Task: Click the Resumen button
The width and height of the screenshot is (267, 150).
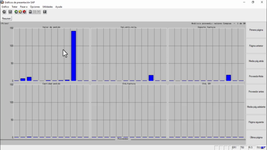Action: click(7, 18)
